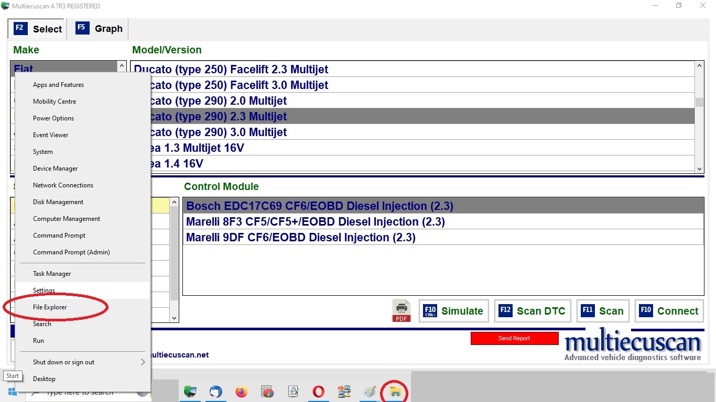Click the System list scroll down arrow
This screenshot has height=402, width=716.
175,317
